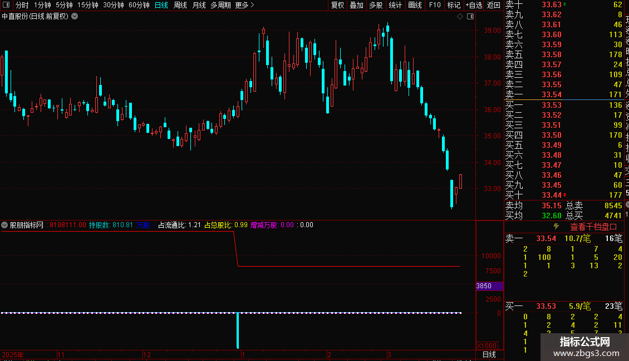Image resolution: width=629 pixels, height=361 pixels.
Task: Click the 2025年 date axis label
Action: (13, 354)
